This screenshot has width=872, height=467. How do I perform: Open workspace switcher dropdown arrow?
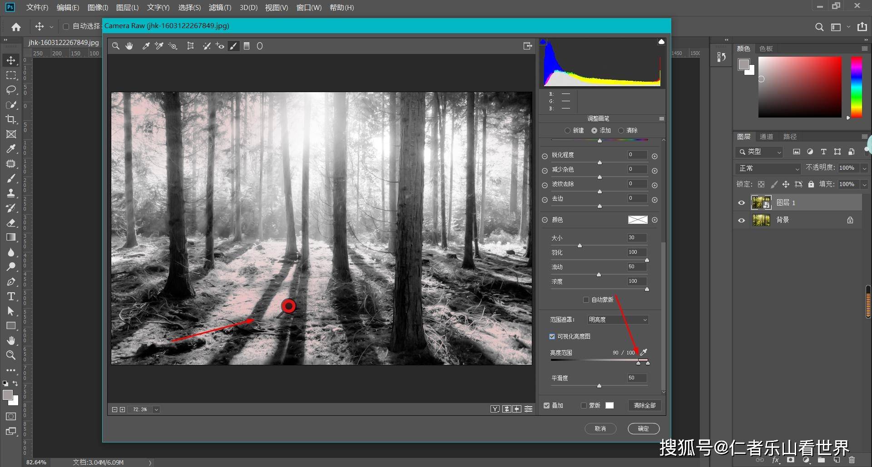pos(848,27)
